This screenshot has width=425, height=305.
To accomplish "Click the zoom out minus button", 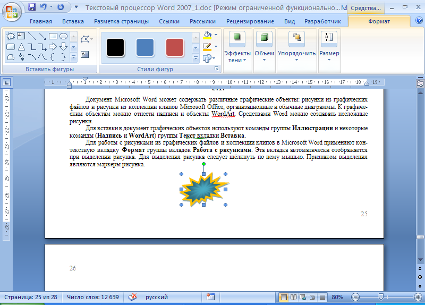I will pos(355,297).
